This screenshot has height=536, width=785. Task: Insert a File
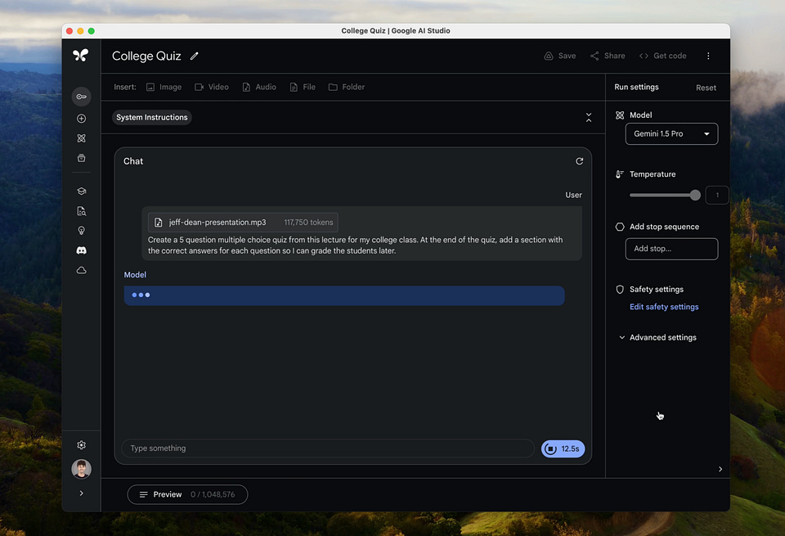[303, 88]
